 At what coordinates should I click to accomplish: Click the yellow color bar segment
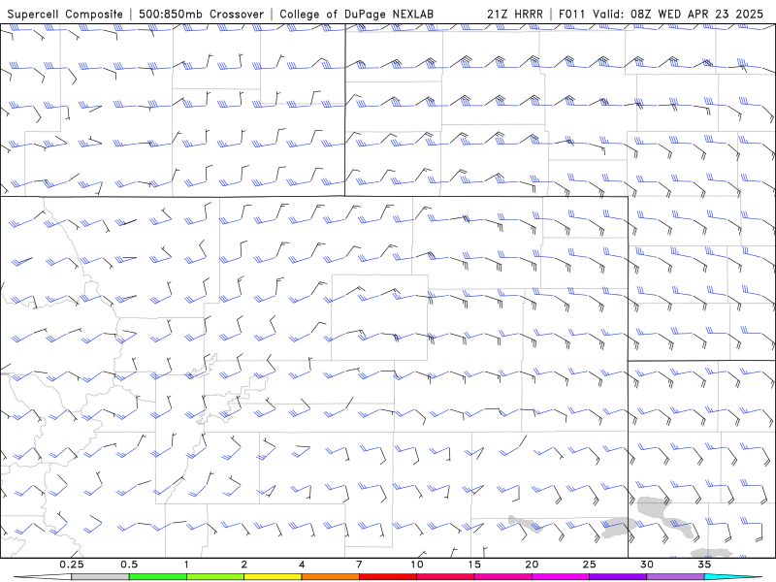pyautogui.click(x=273, y=577)
